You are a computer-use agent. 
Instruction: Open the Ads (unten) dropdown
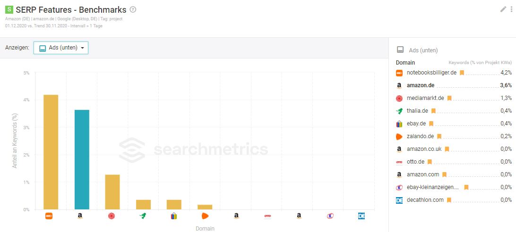pyautogui.click(x=61, y=48)
